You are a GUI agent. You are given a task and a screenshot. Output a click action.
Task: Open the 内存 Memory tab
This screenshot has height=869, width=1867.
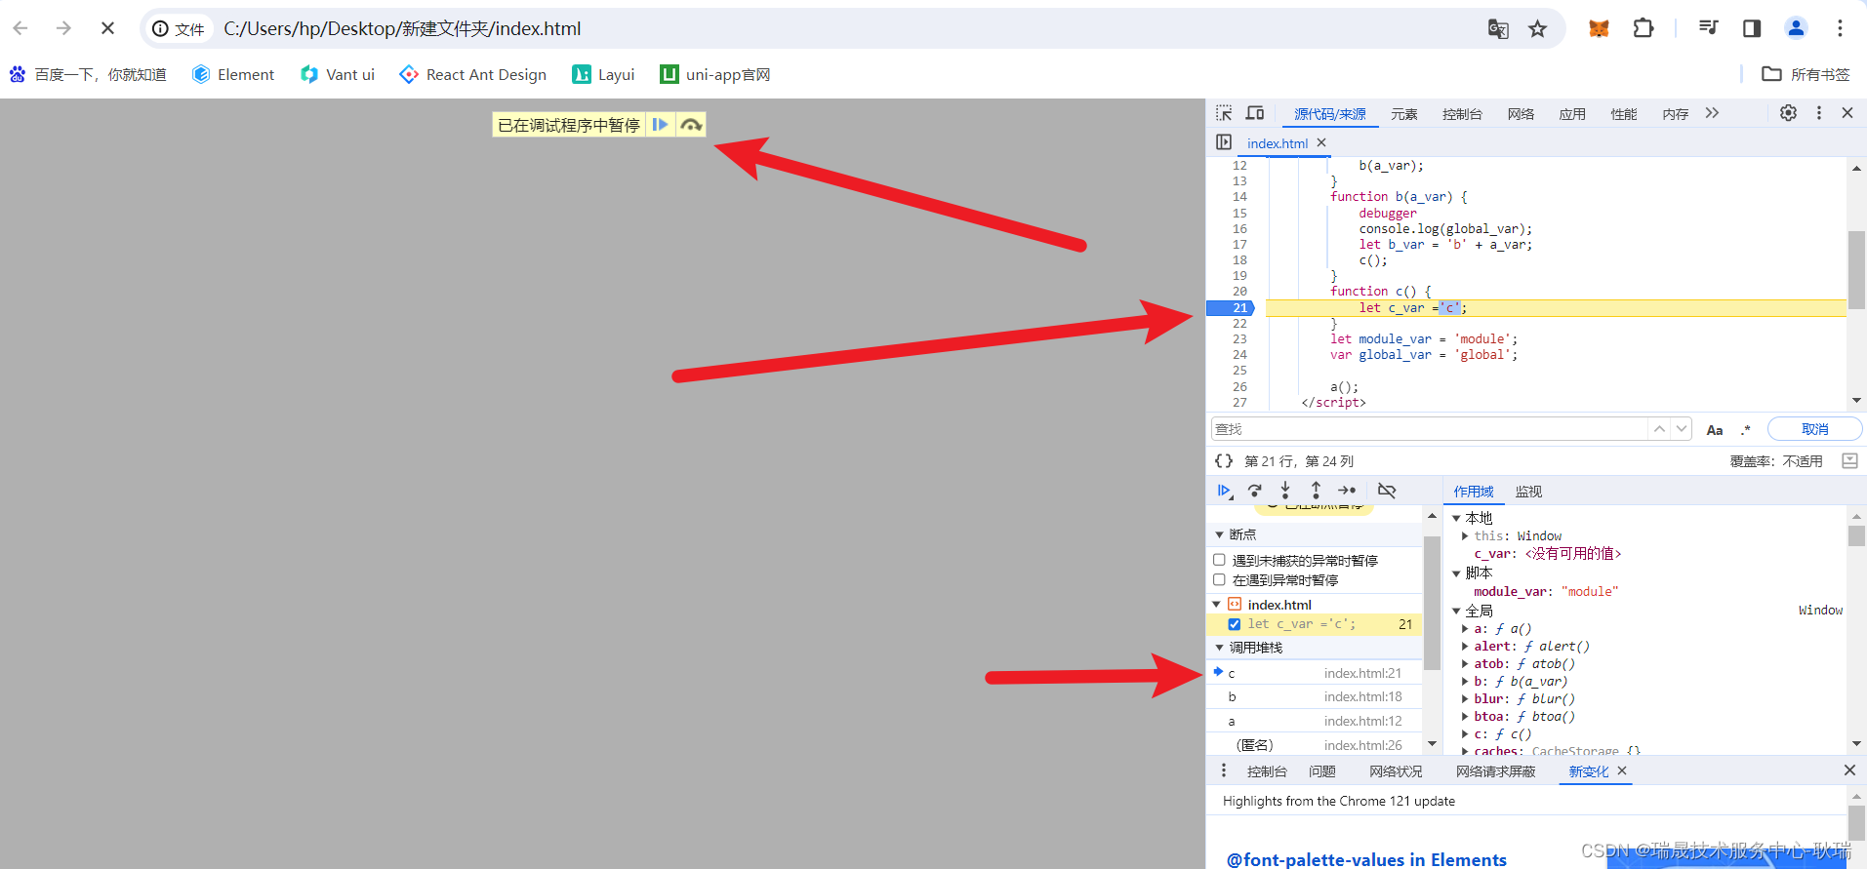[1676, 114]
